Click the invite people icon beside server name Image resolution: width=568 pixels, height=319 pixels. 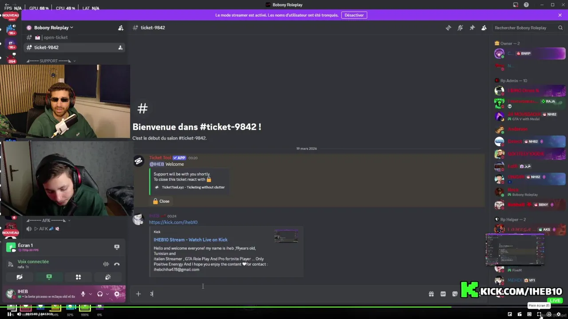[121, 27]
